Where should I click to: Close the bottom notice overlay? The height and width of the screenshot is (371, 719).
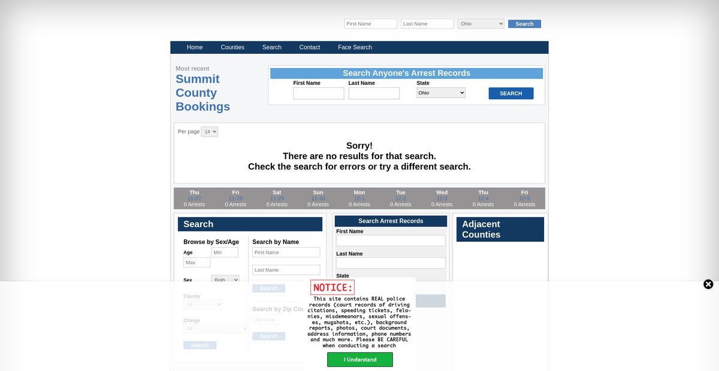point(708,284)
